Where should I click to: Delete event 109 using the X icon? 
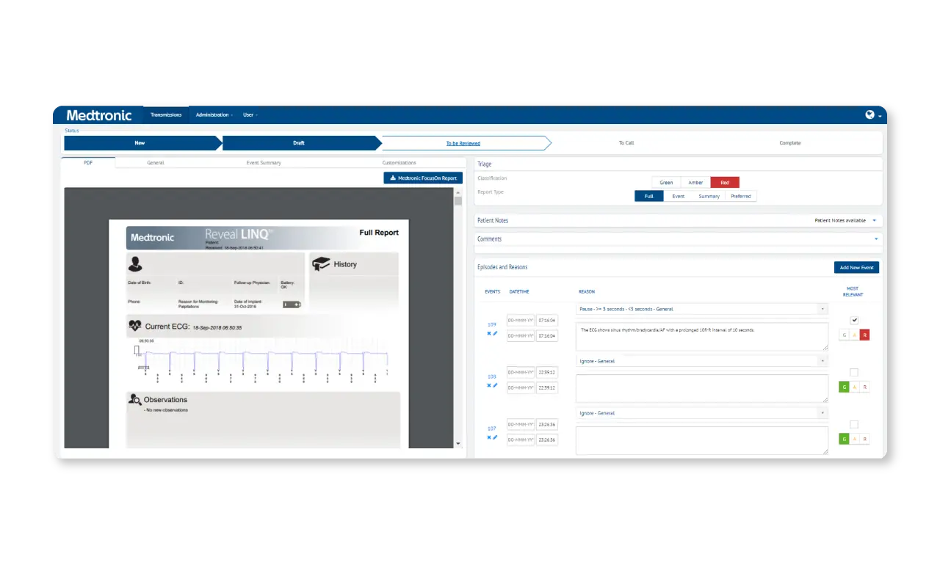point(488,334)
